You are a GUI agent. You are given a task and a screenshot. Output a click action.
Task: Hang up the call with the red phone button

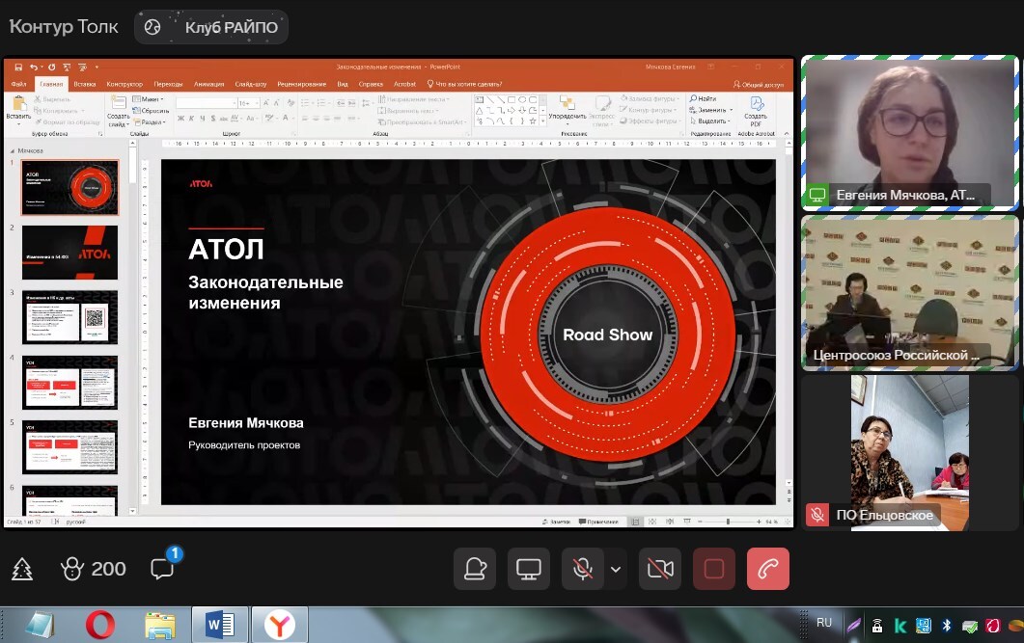pos(768,570)
